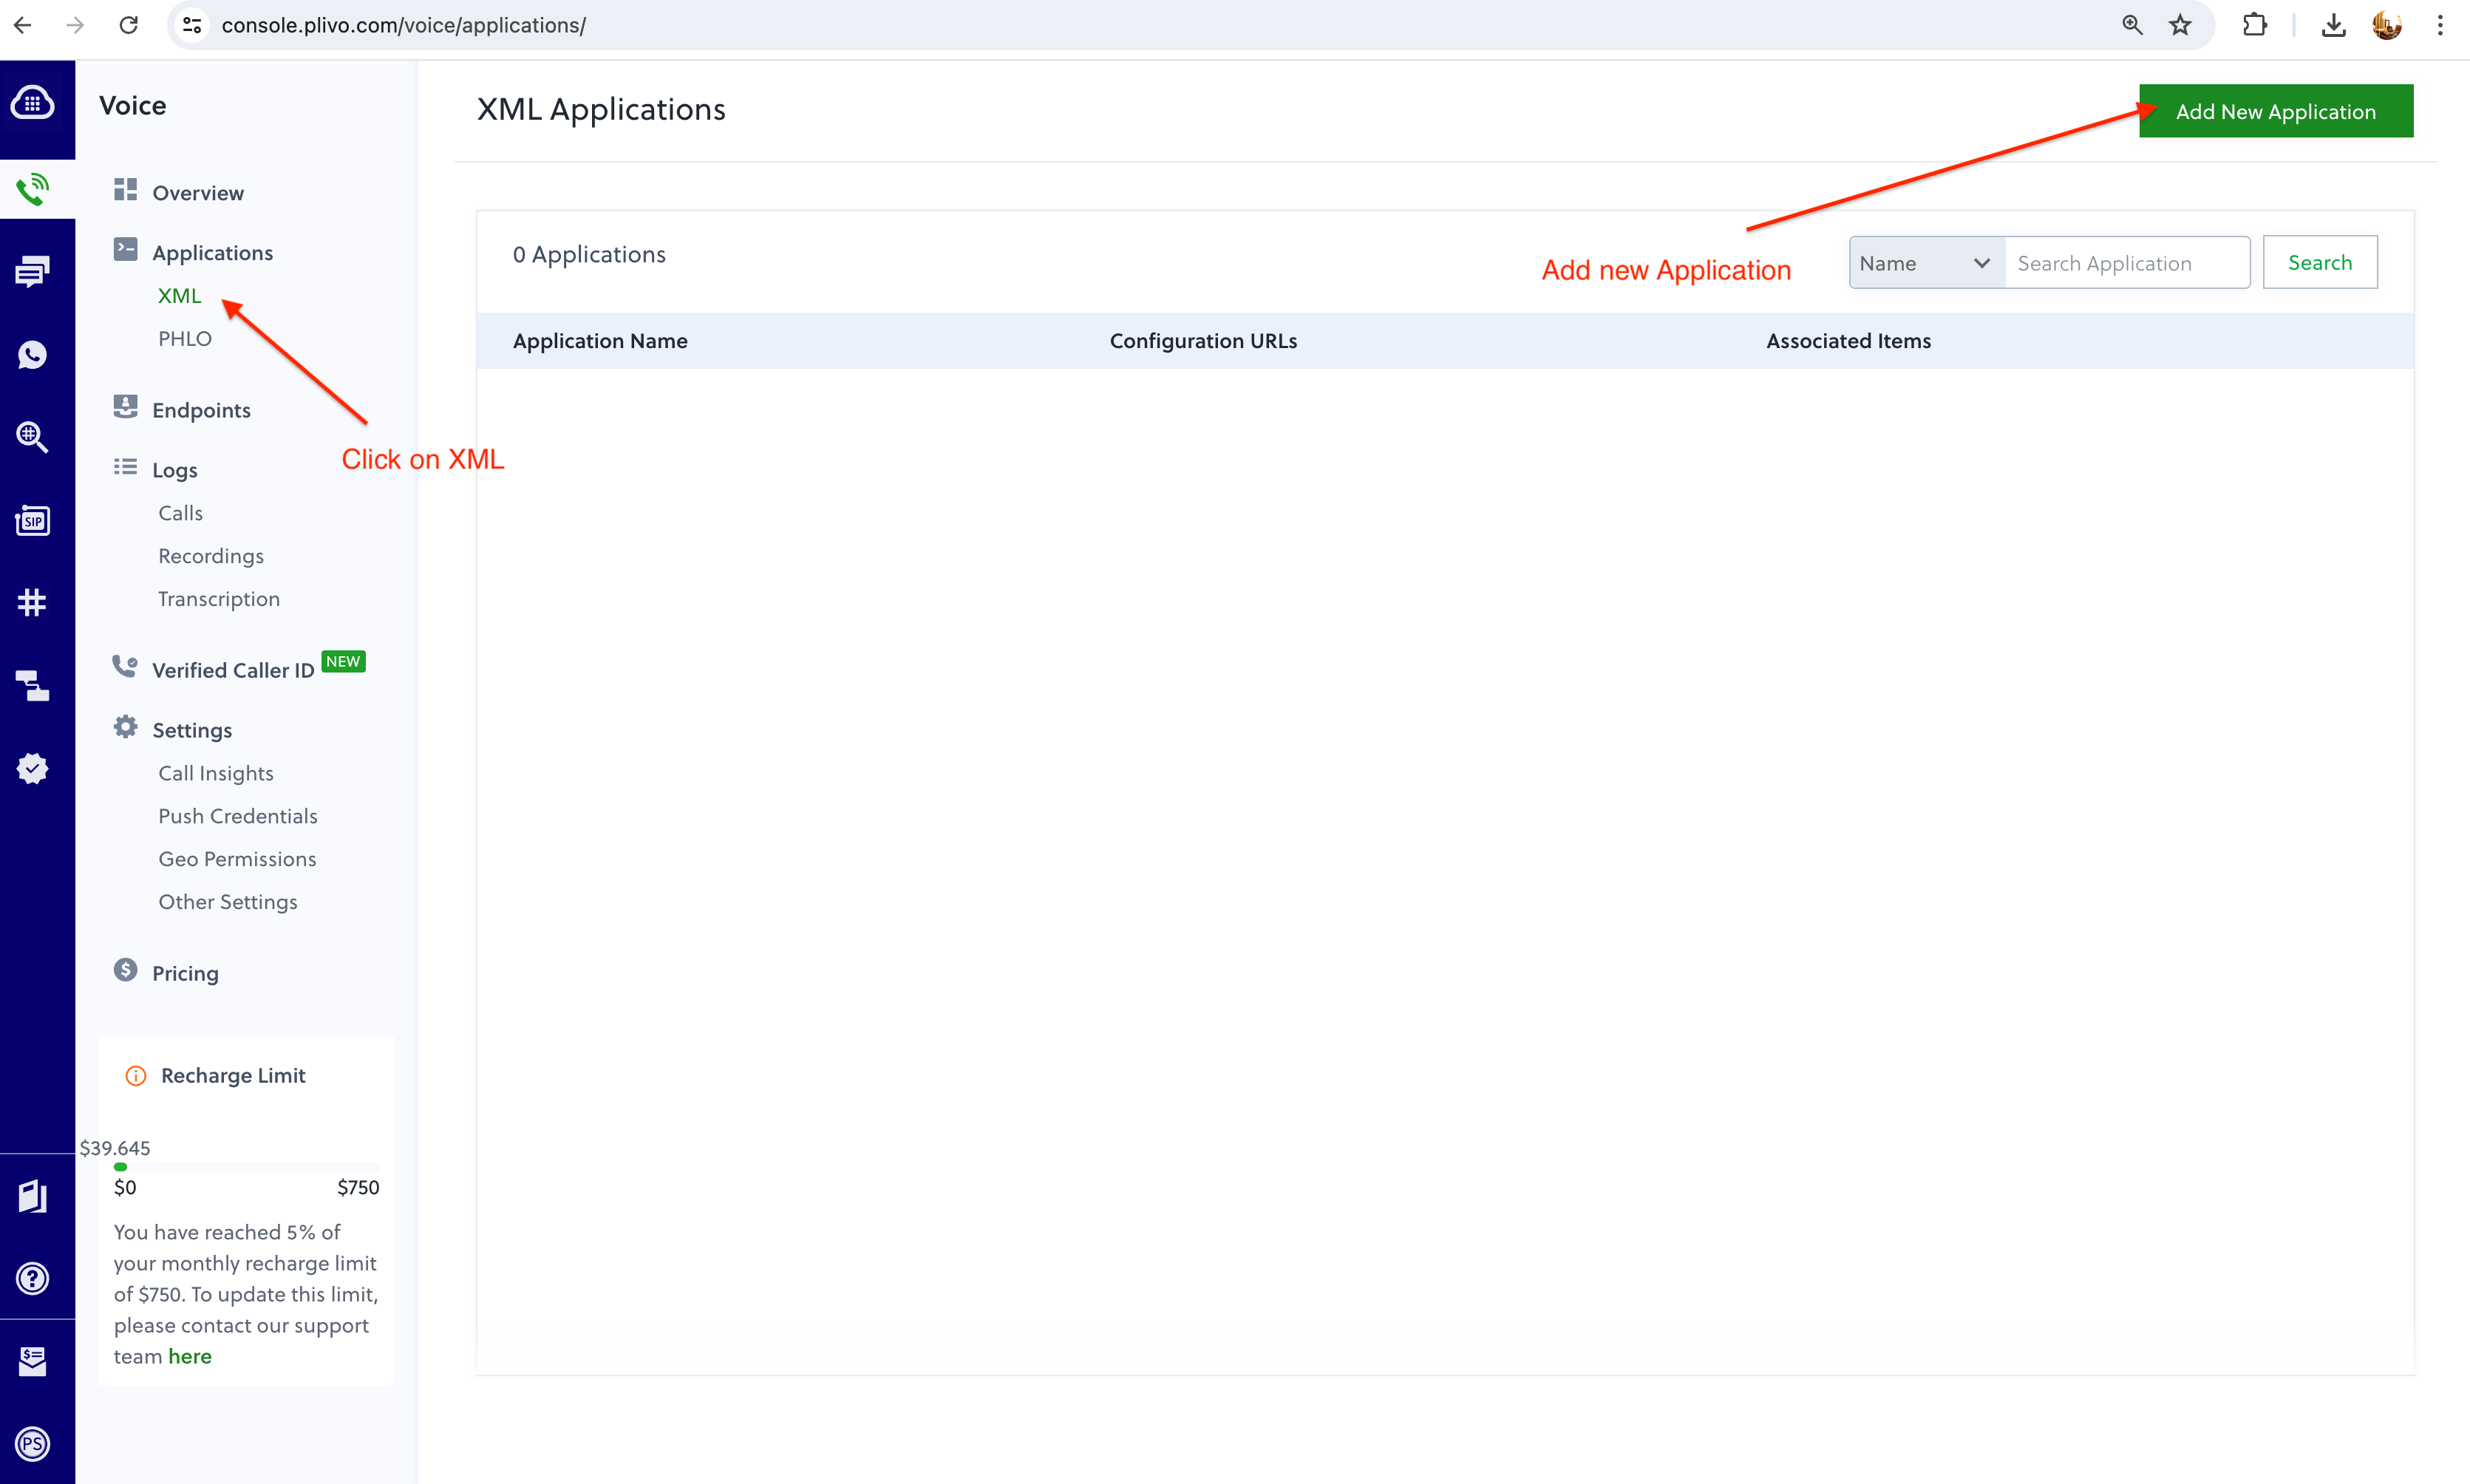Click the browser address bar URL
The image size is (2470, 1484).
(404, 25)
